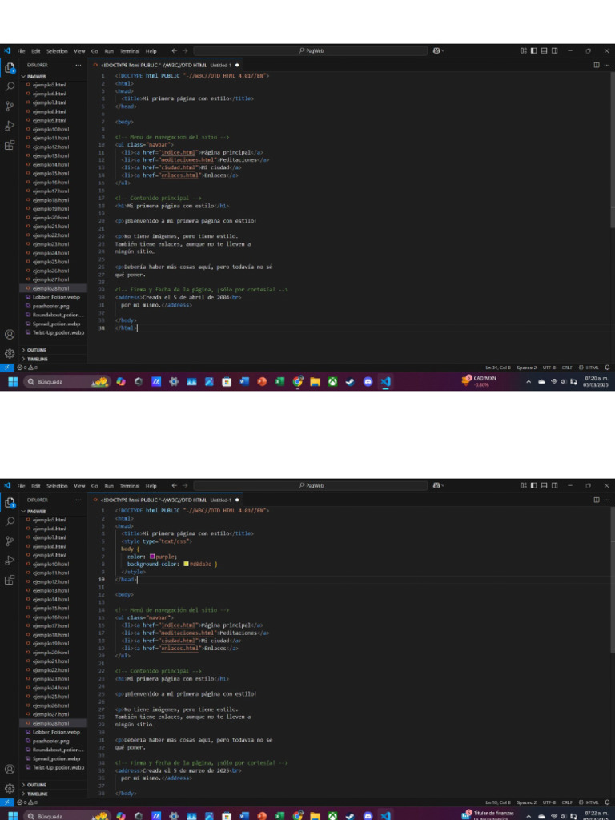
Task: Expand TIMELINE section in the upper Explorer
Action: (x=34, y=359)
